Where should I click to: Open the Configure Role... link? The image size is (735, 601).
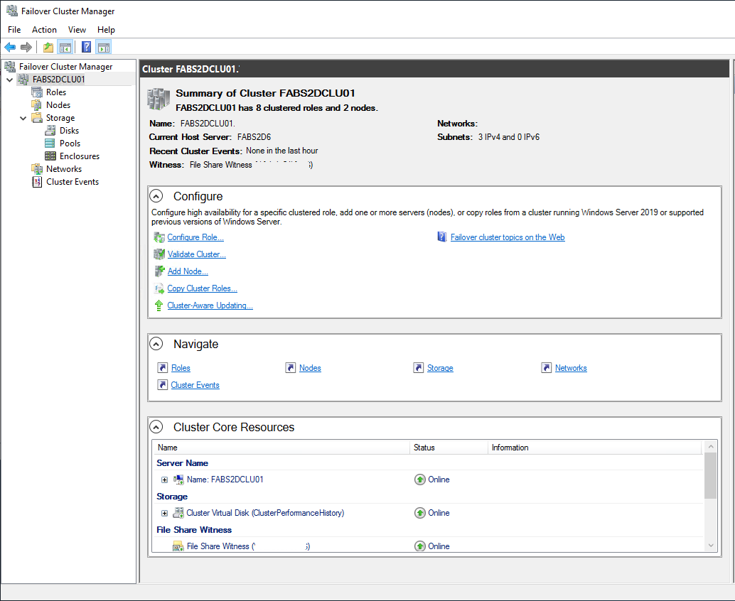pos(195,237)
